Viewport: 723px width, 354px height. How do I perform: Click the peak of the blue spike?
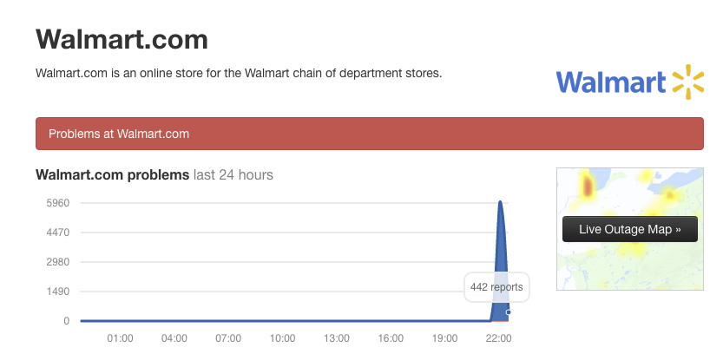[500, 203]
